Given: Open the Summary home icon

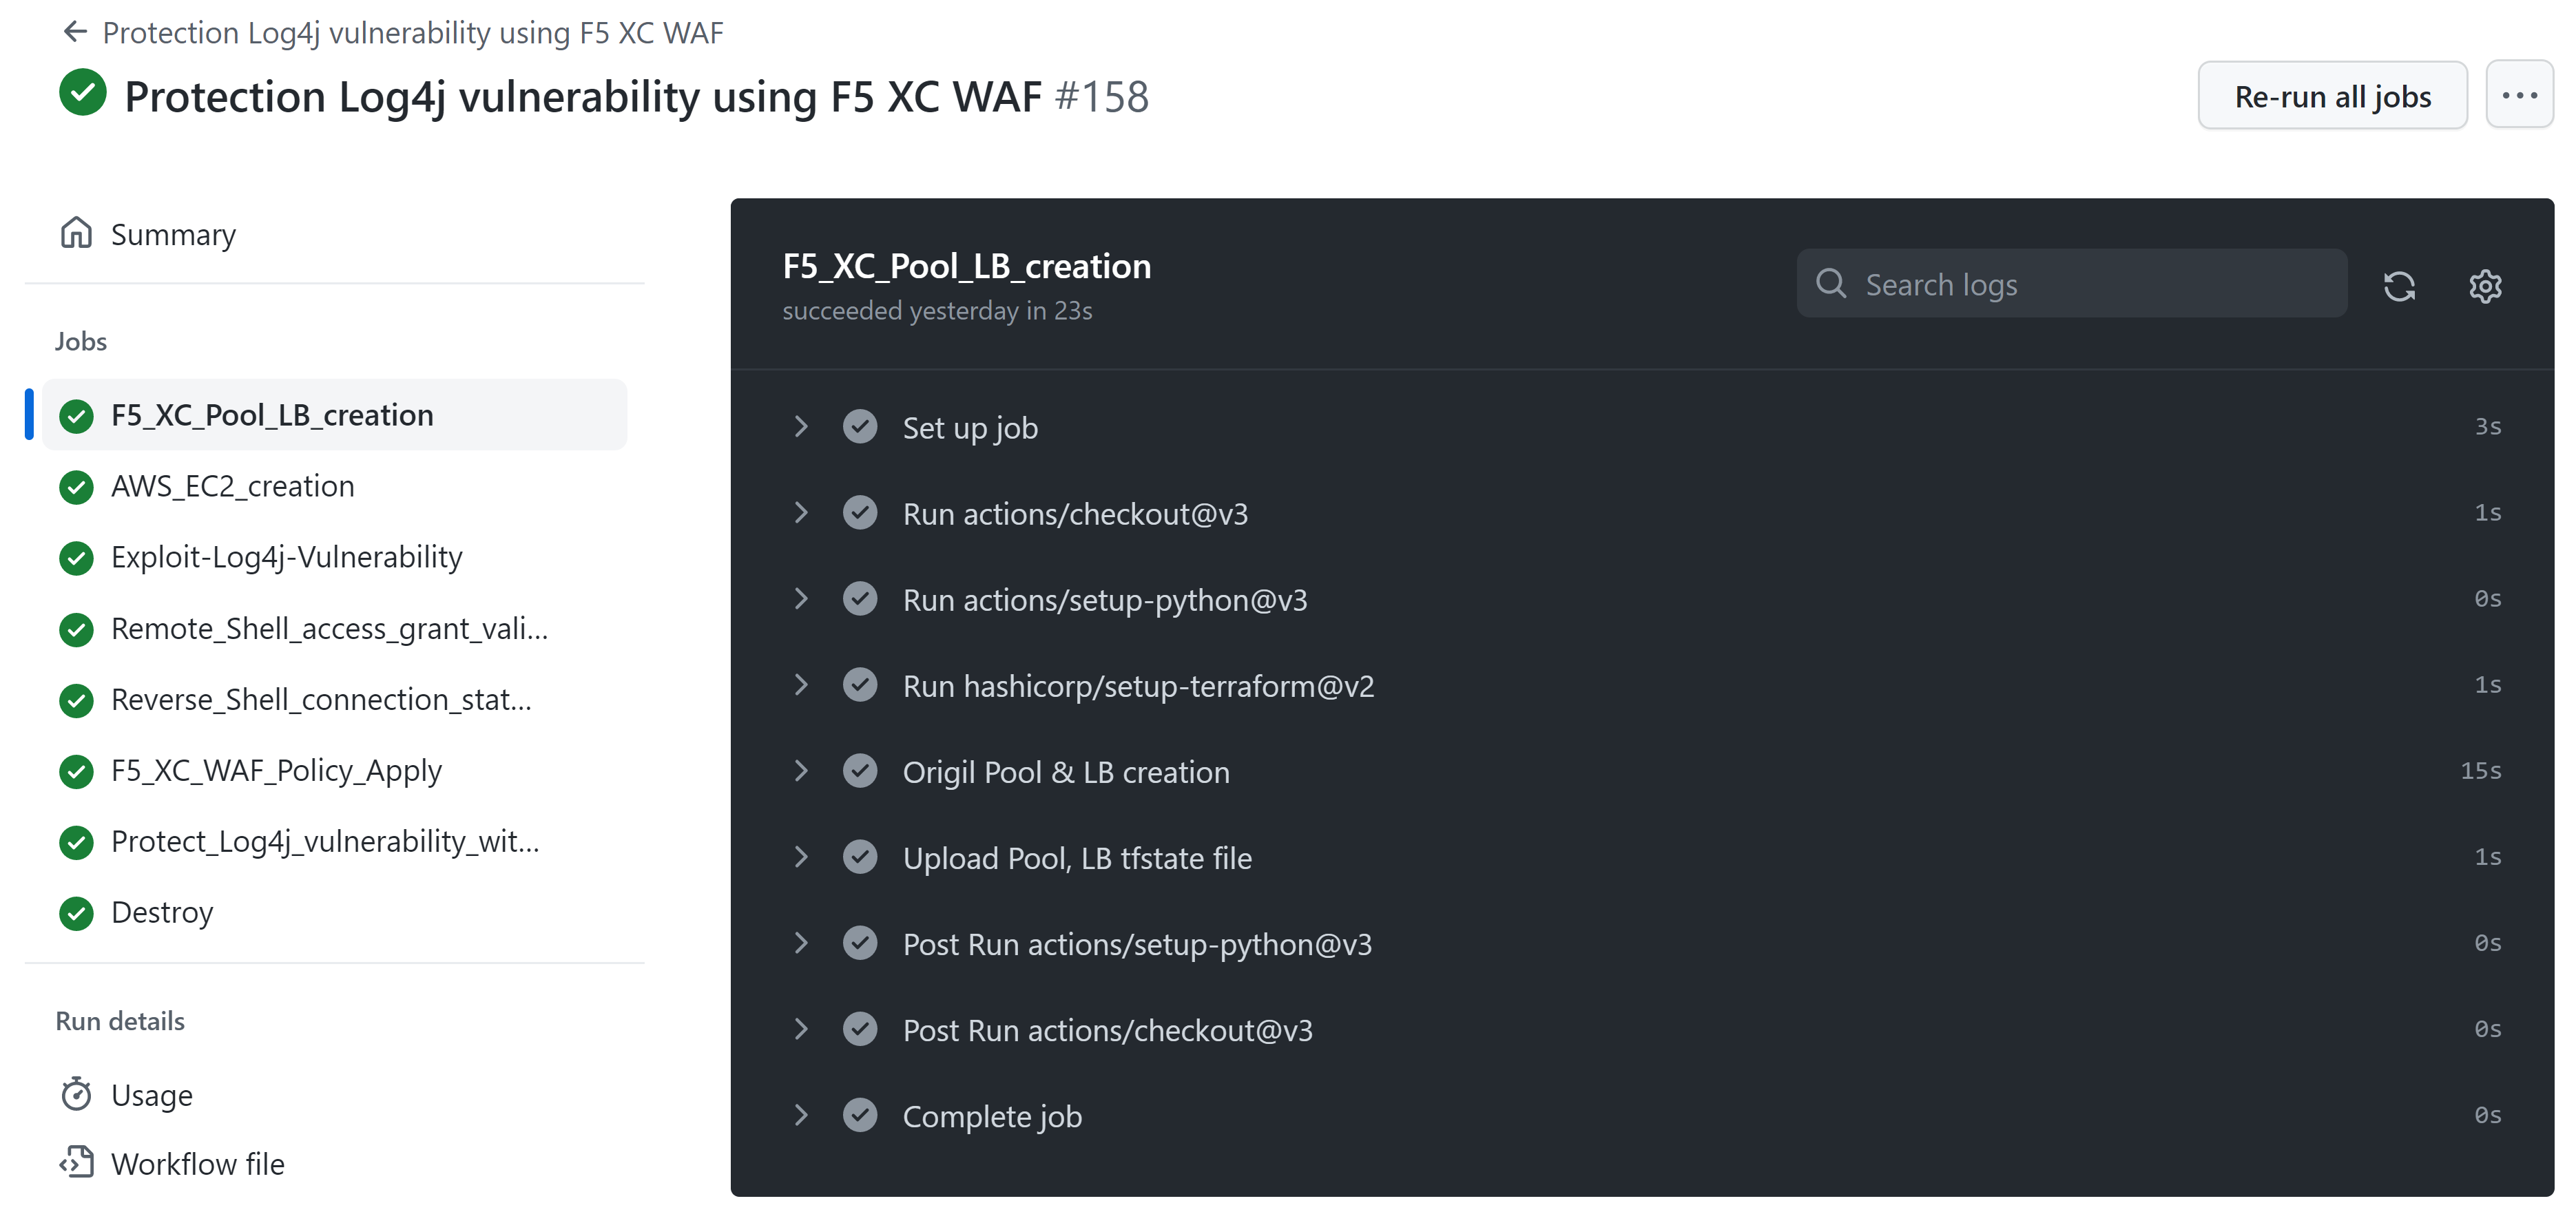Looking at the screenshot, I should coord(76,233).
